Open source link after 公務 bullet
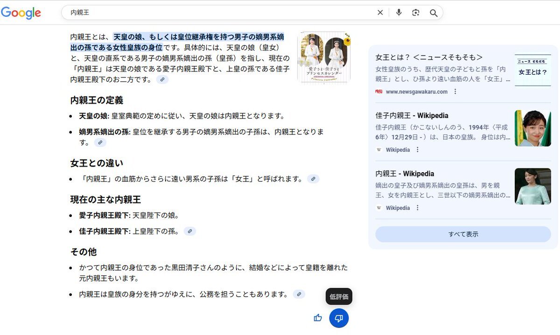 [x=299, y=294]
